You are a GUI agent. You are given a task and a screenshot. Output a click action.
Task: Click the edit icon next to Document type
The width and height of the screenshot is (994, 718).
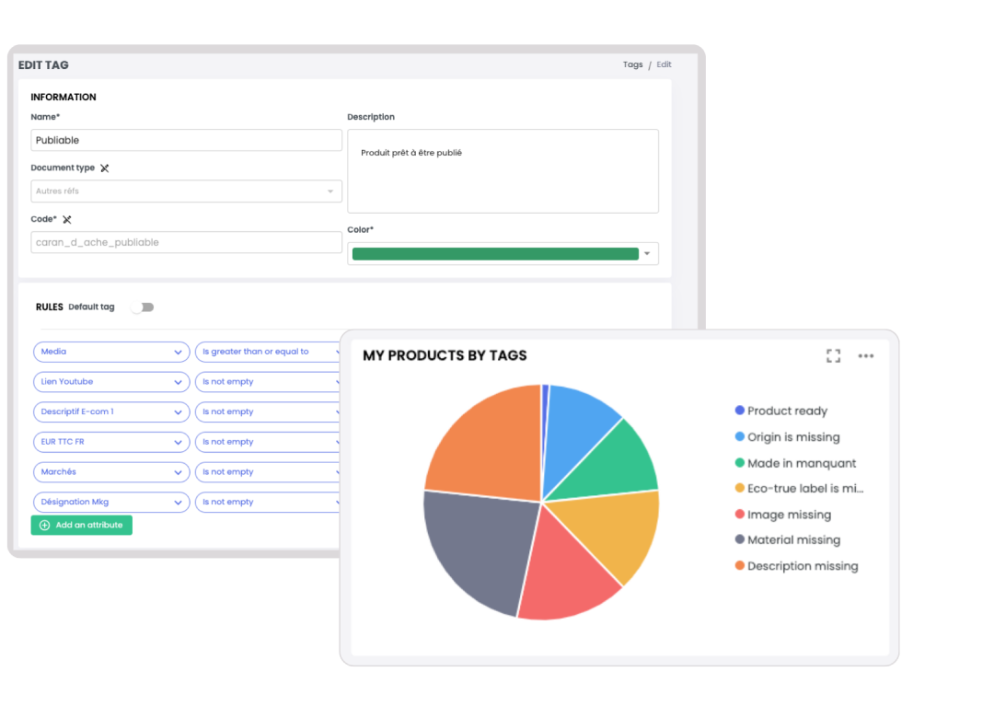(105, 168)
